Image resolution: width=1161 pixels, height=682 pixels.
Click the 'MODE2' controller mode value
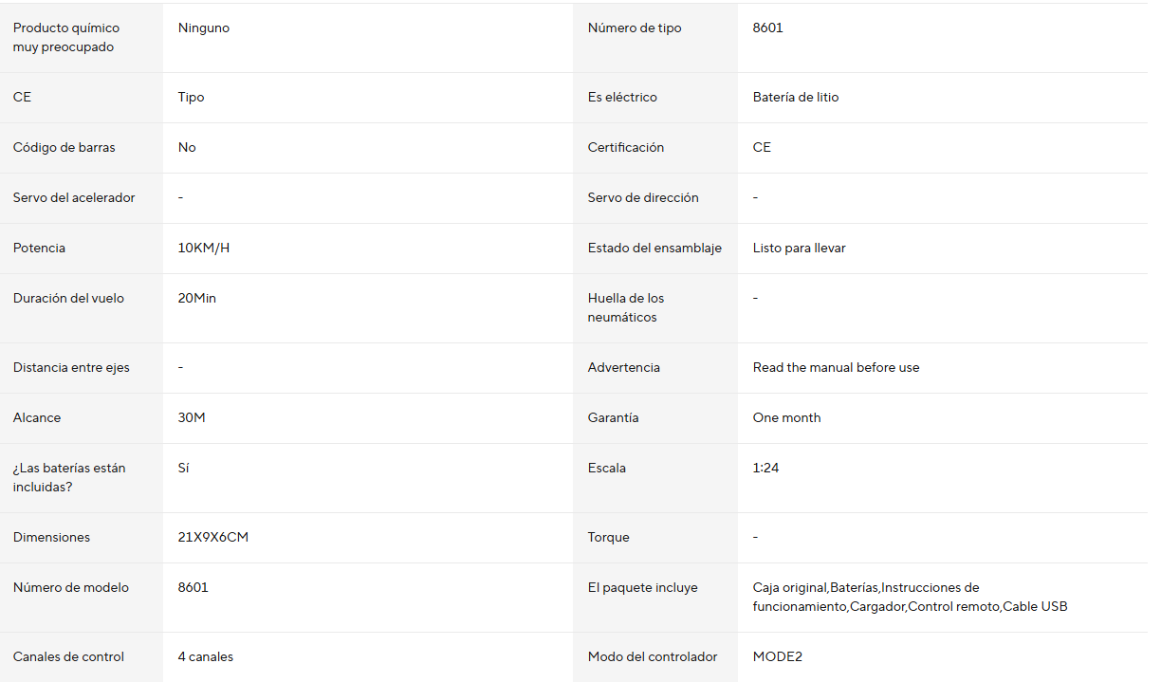[x=777, y=657]
